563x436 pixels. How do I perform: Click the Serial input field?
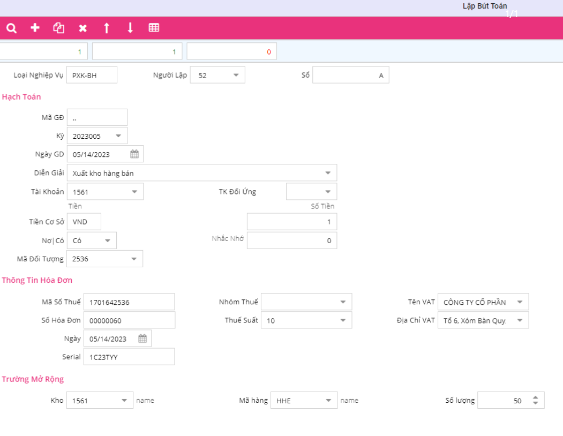(x=129, y=357)
